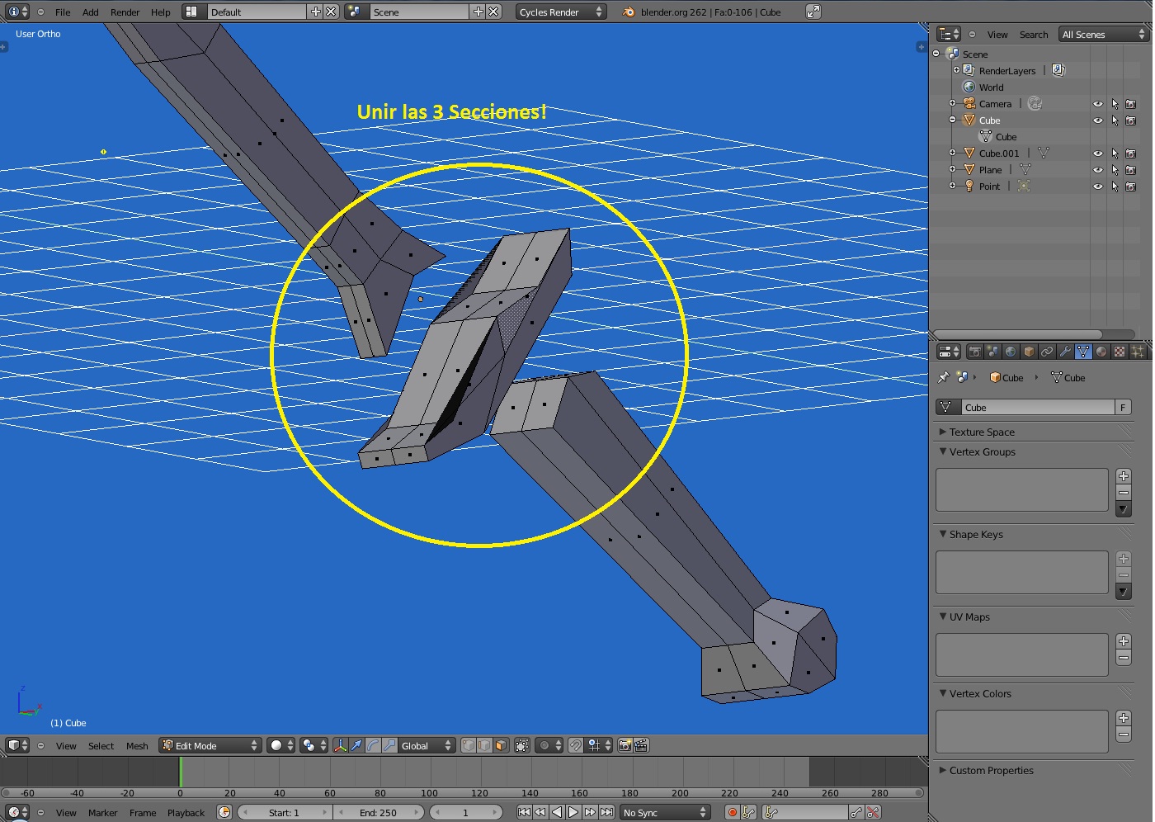Click the Render camera properties tab
This screenshot has height=822, width=1155.
(x=974, y=352)
